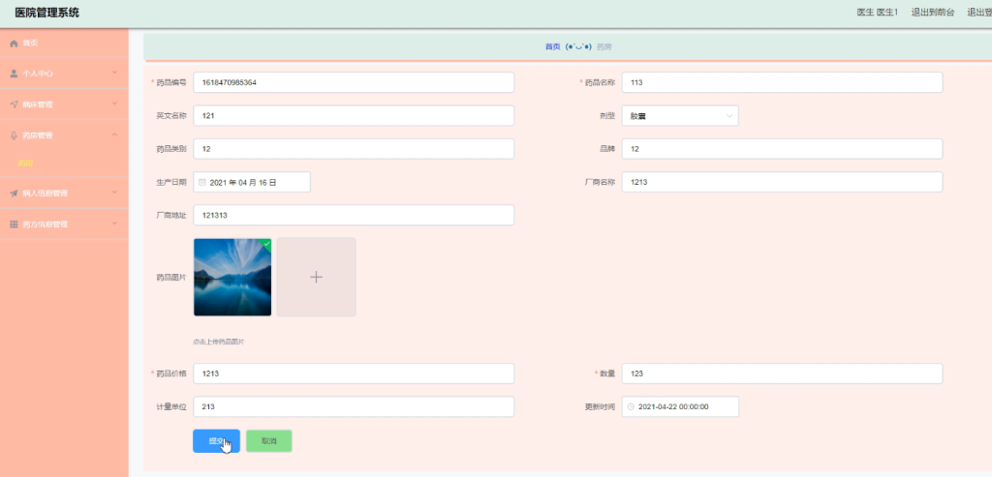Viewport: 992px width, 477px height.
Task: Click the arrow icon next to 病床管理
Action: [x=14, y=104]
